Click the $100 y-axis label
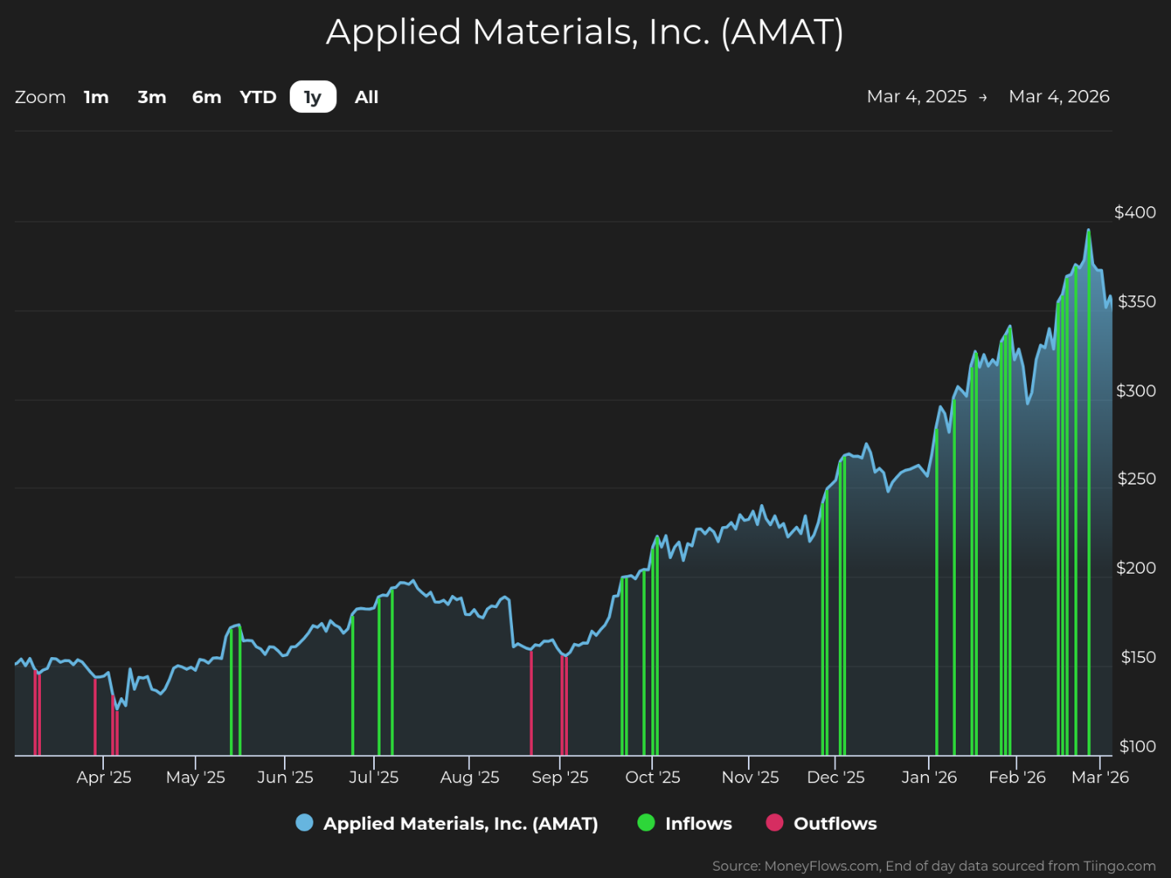1171x878 pixels. [1137, 746]
